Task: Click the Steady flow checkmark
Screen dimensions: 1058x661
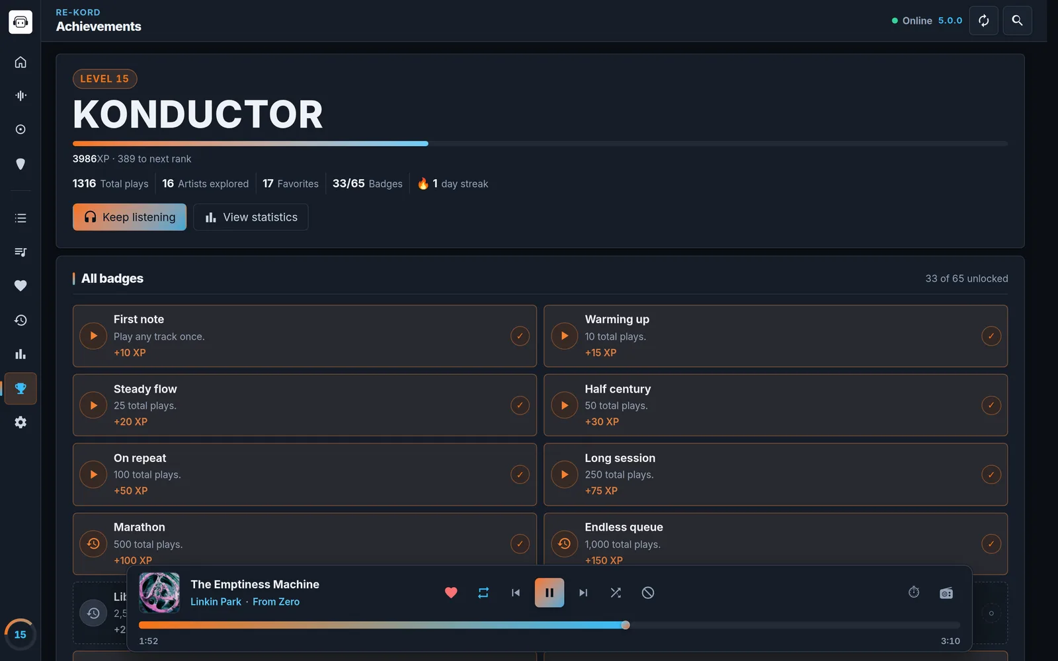Action: coord(520,405)
